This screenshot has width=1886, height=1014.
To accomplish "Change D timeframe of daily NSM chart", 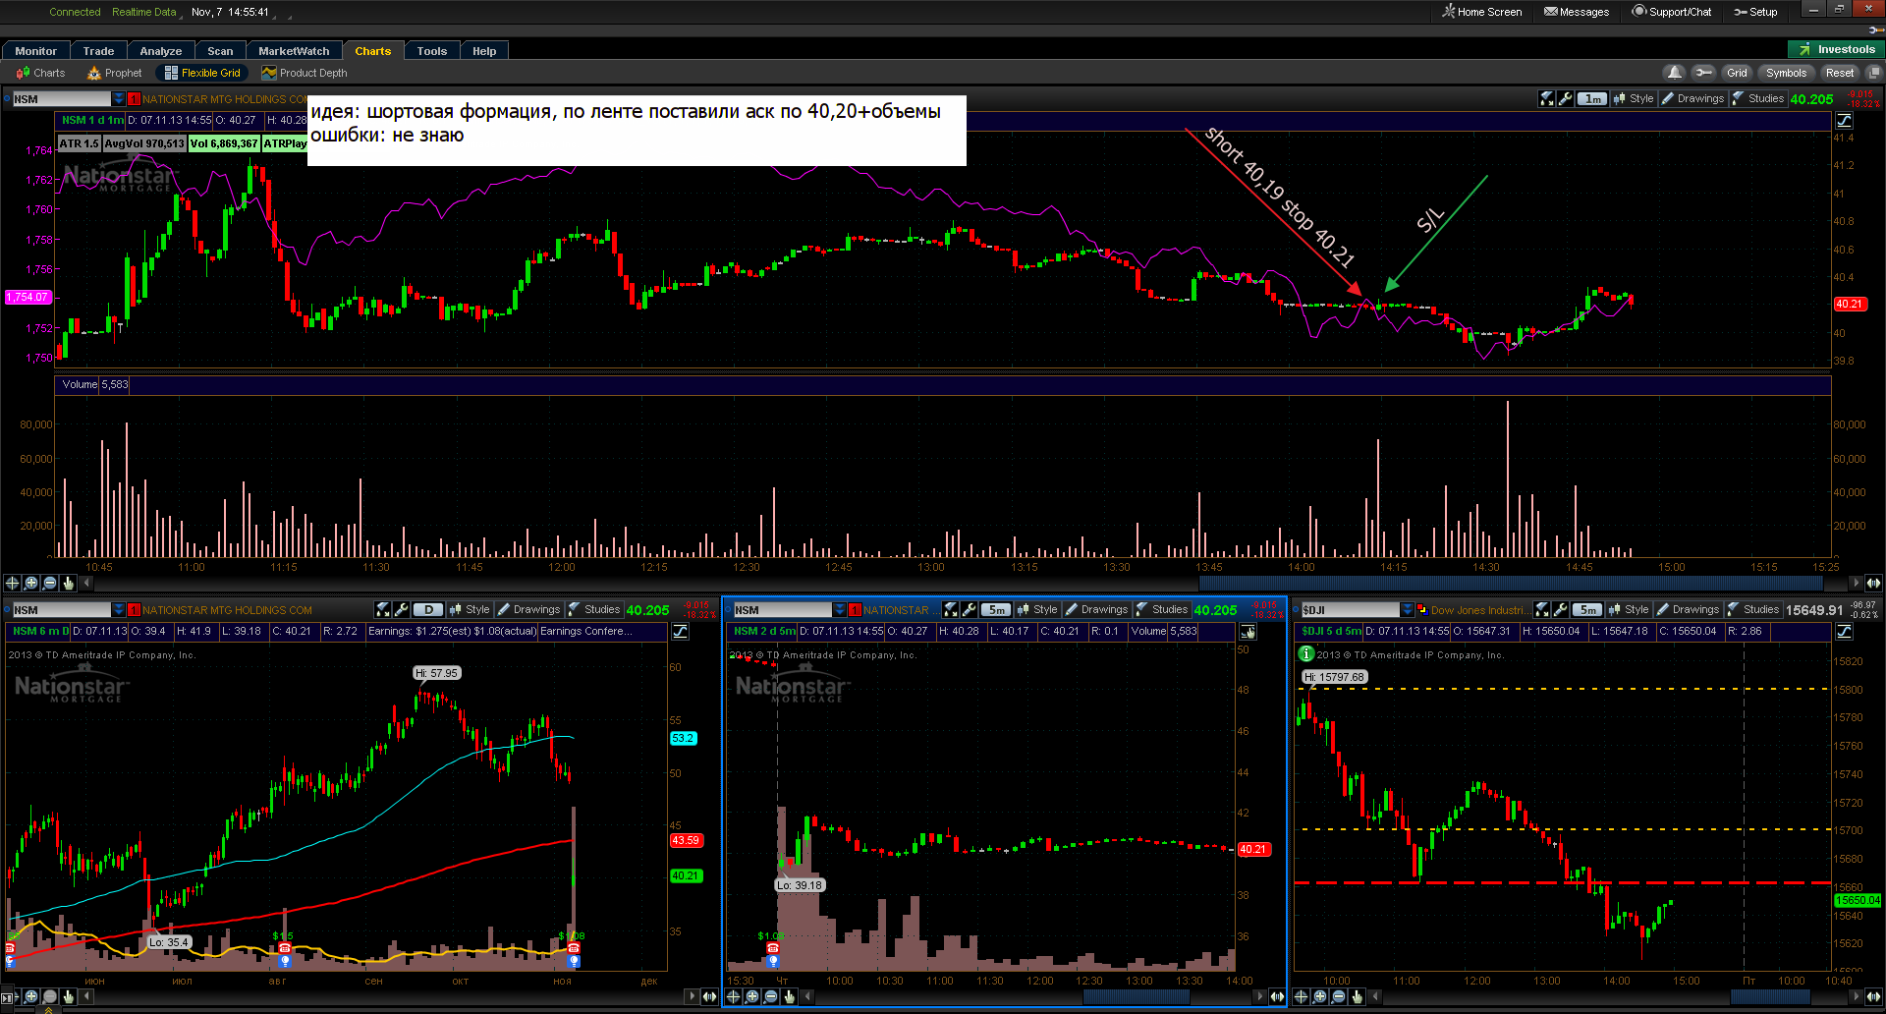I will [428, 610].
